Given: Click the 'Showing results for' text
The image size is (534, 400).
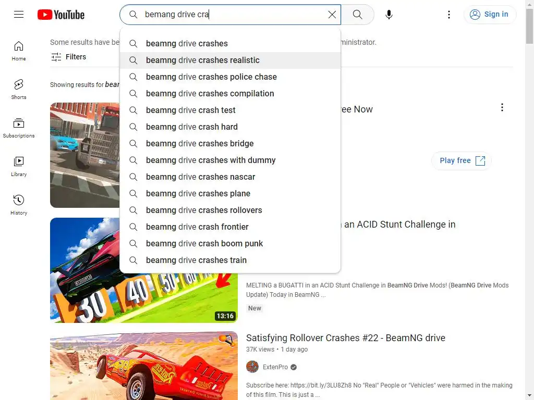Looking at the screenshot, I should [x=77, y=85].
